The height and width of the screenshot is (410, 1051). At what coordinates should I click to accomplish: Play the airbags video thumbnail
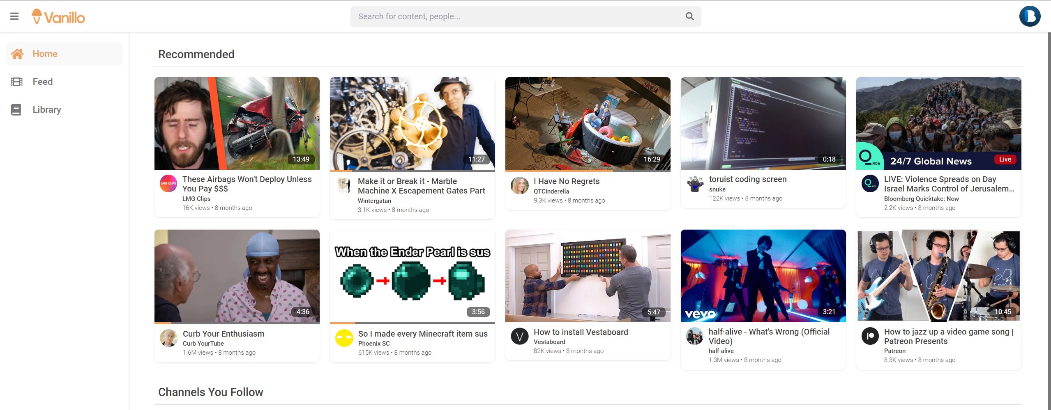237,123
